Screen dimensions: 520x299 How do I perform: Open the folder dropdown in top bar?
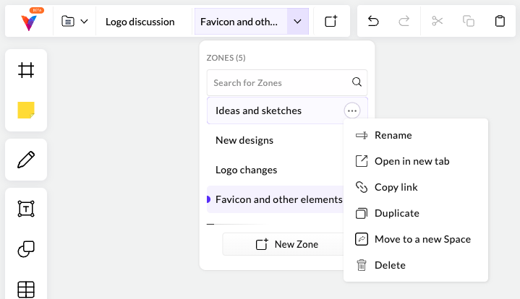[x=74, y=21]
